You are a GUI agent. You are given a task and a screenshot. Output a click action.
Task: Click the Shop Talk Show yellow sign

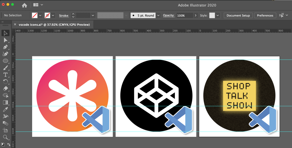pyautogui.click(x=239, y=96)
